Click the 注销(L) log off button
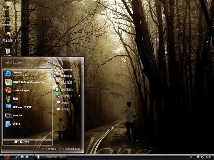The height and width of the screenshot is (160, 214). click(49, 149)
